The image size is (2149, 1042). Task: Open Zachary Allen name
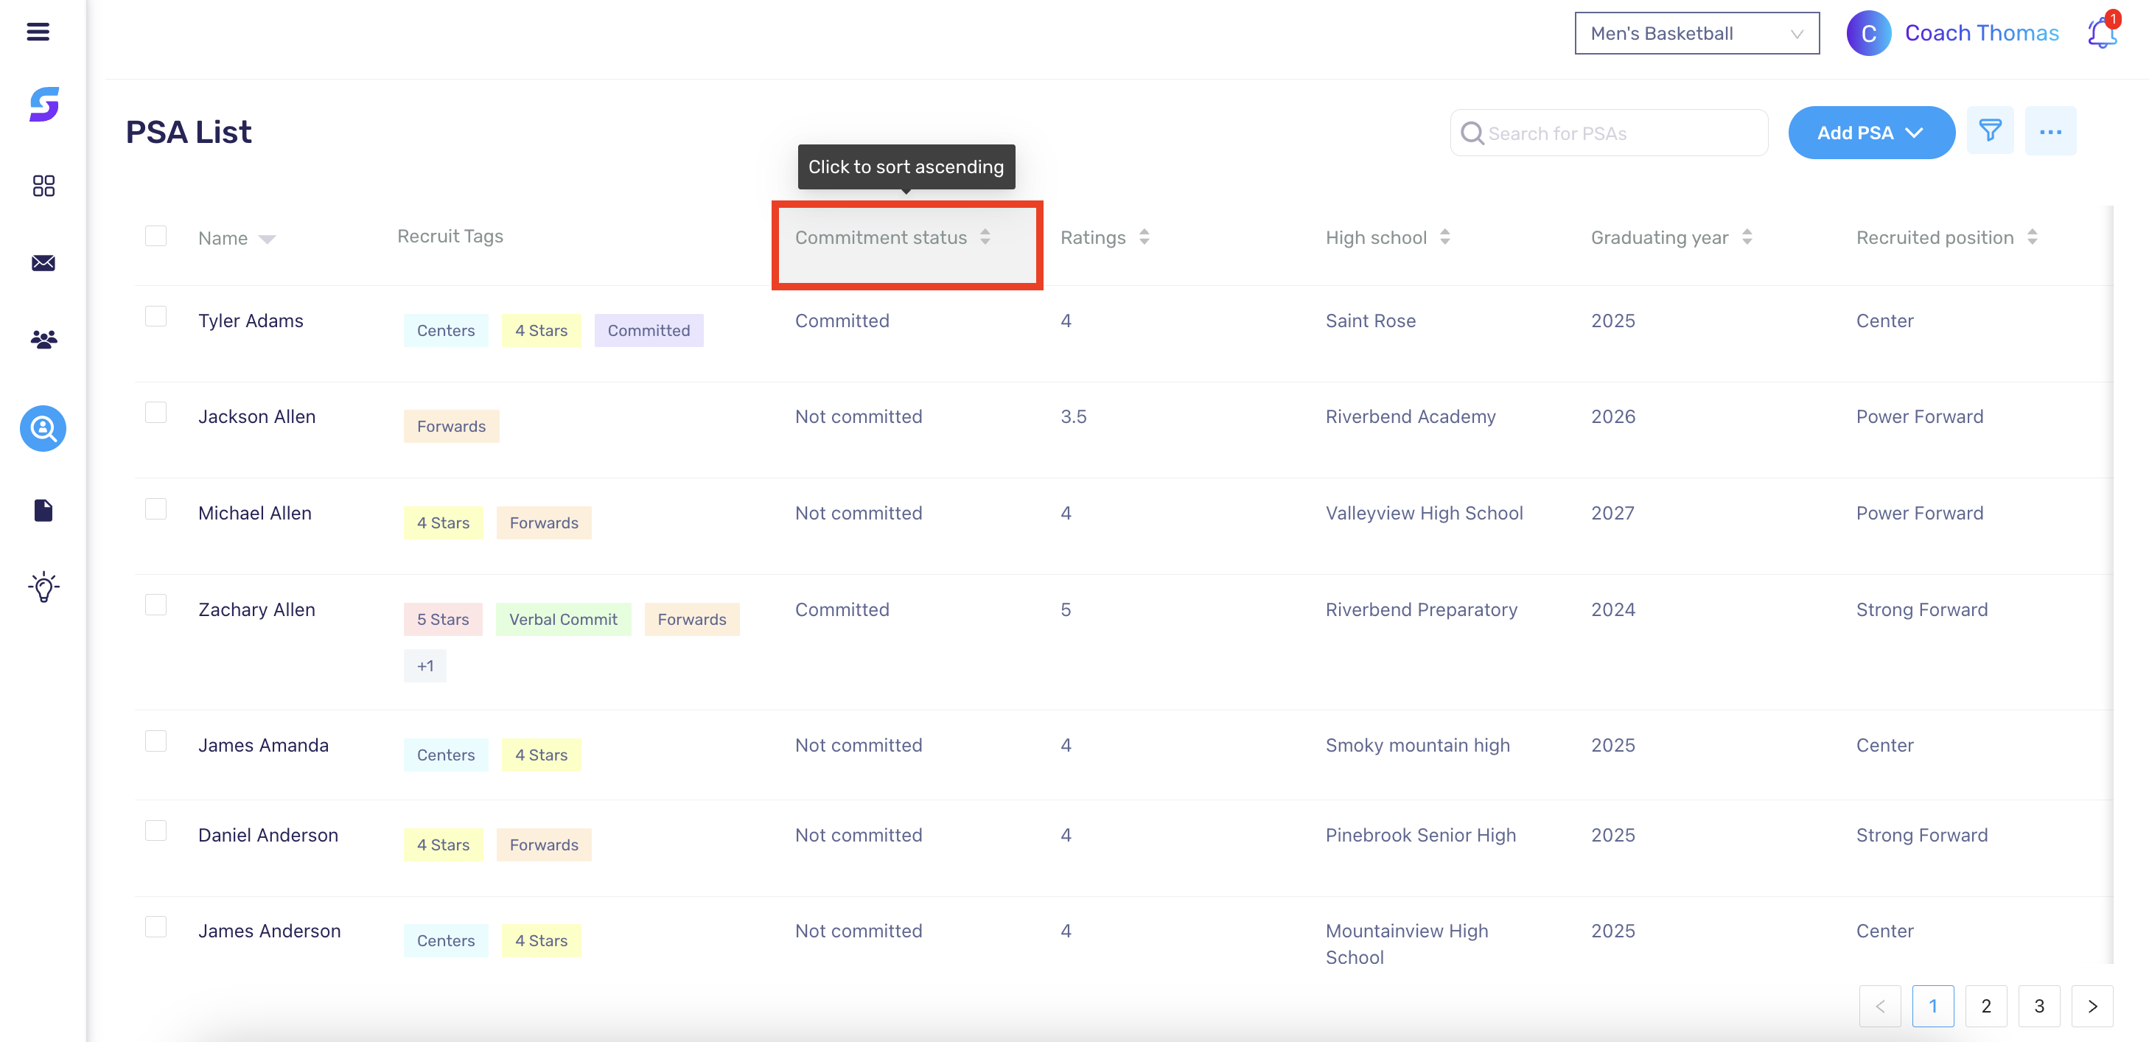point(257,610)
